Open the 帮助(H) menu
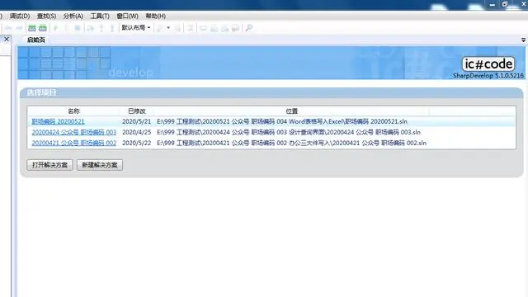The image size is (528, 297). [x=156, y=16]
